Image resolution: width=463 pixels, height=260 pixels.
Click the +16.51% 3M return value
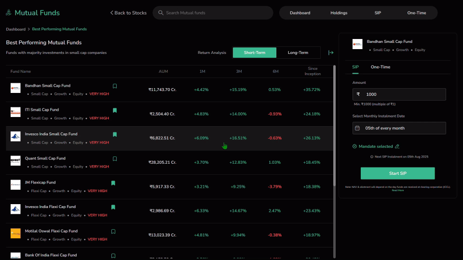click(238, 138)
